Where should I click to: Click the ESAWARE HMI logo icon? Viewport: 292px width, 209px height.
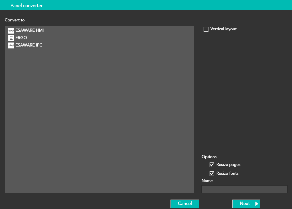pos(11,31)
